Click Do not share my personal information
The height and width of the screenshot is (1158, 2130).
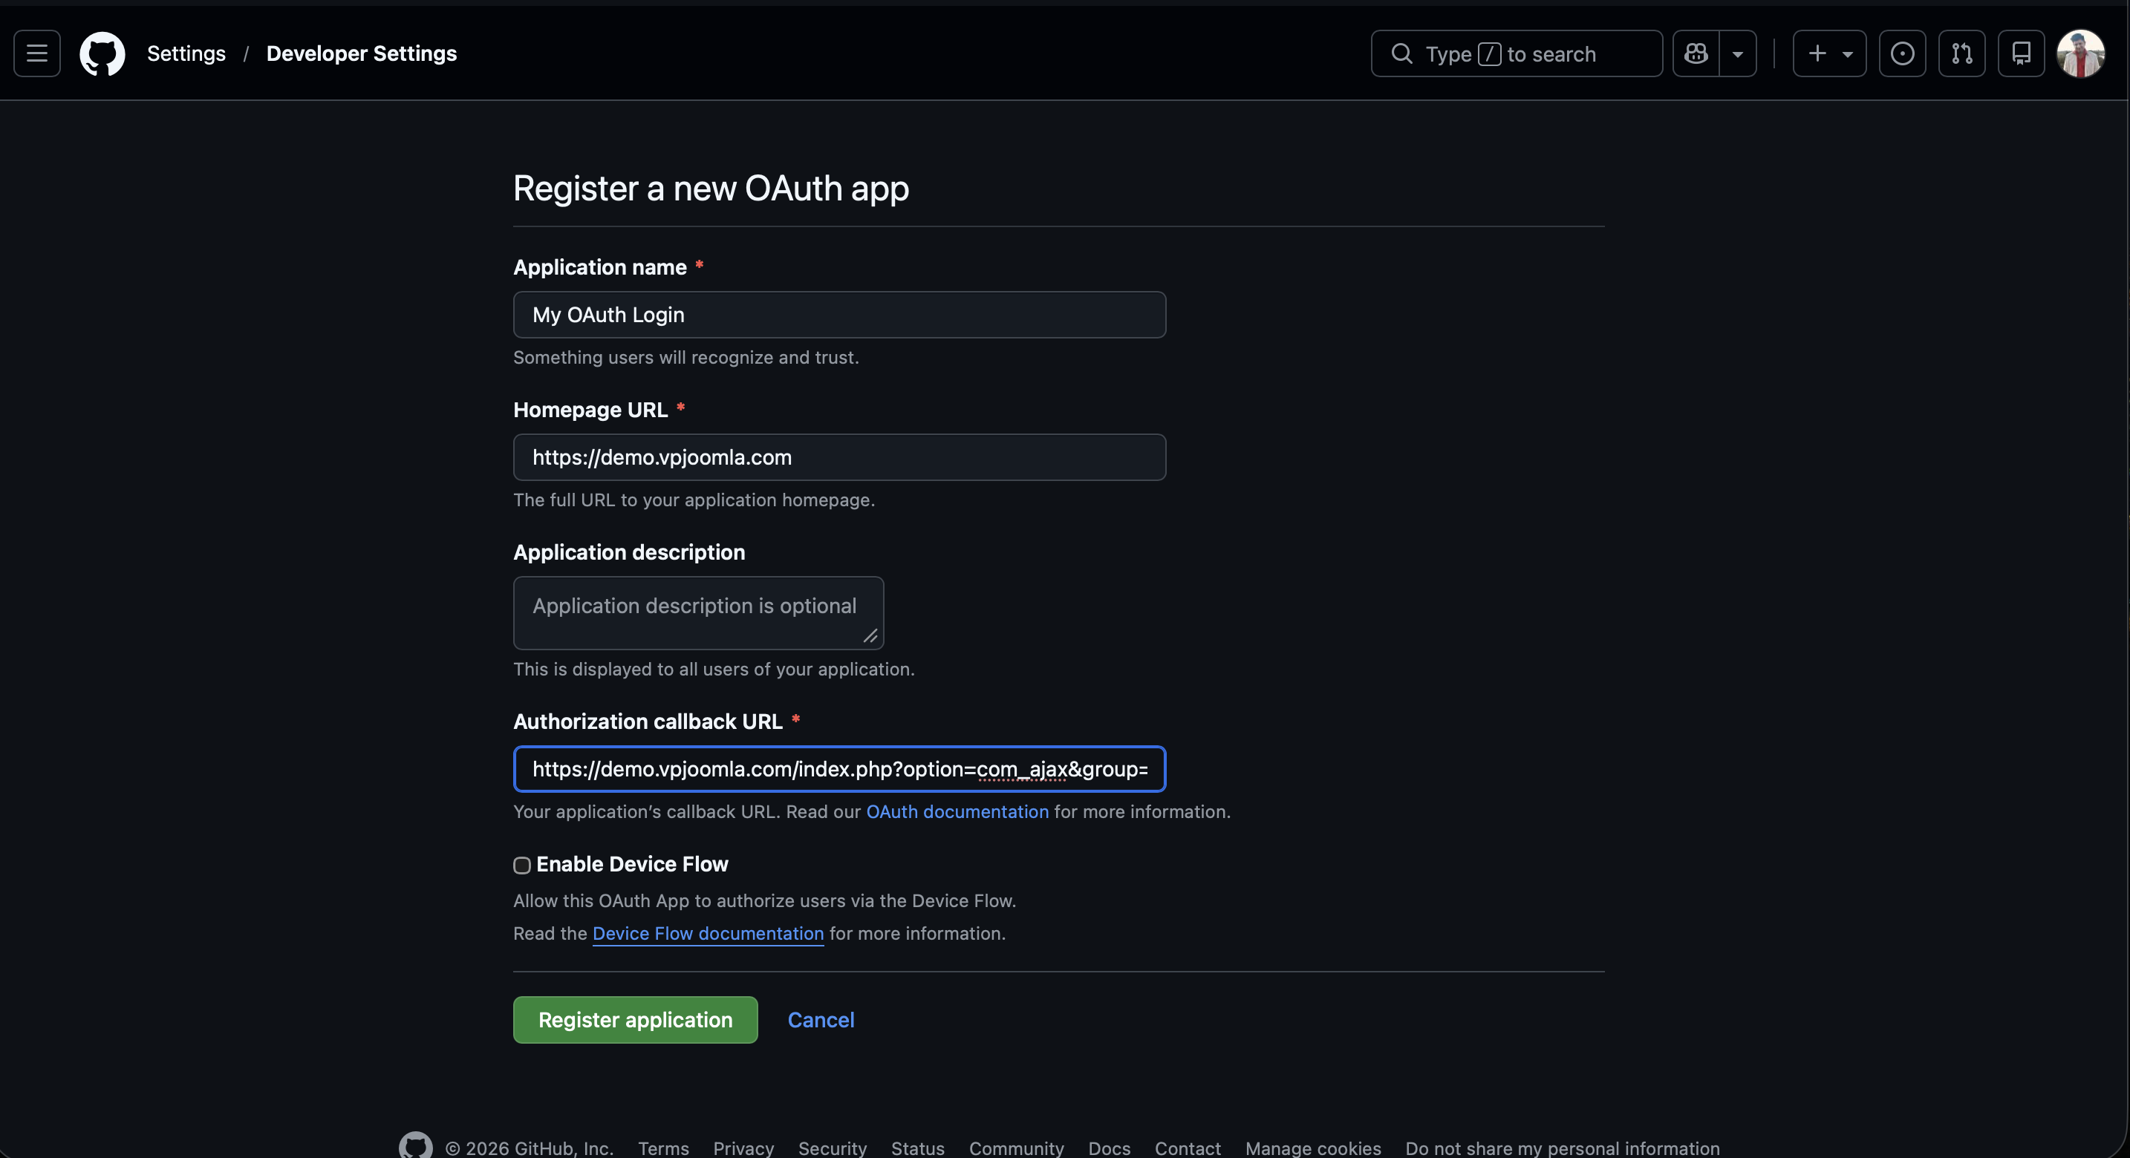pos(1562,1148)
